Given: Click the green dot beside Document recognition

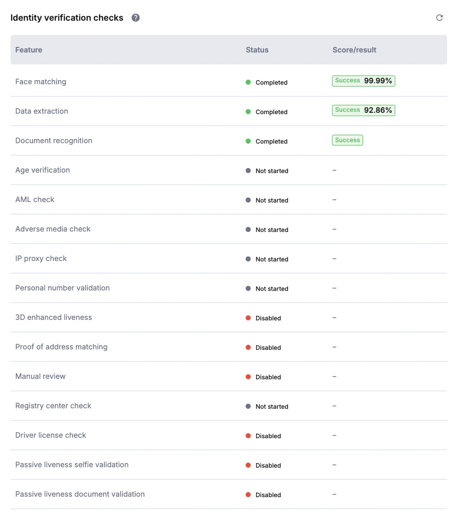Looking at the screenshot, I should point(248,141).
